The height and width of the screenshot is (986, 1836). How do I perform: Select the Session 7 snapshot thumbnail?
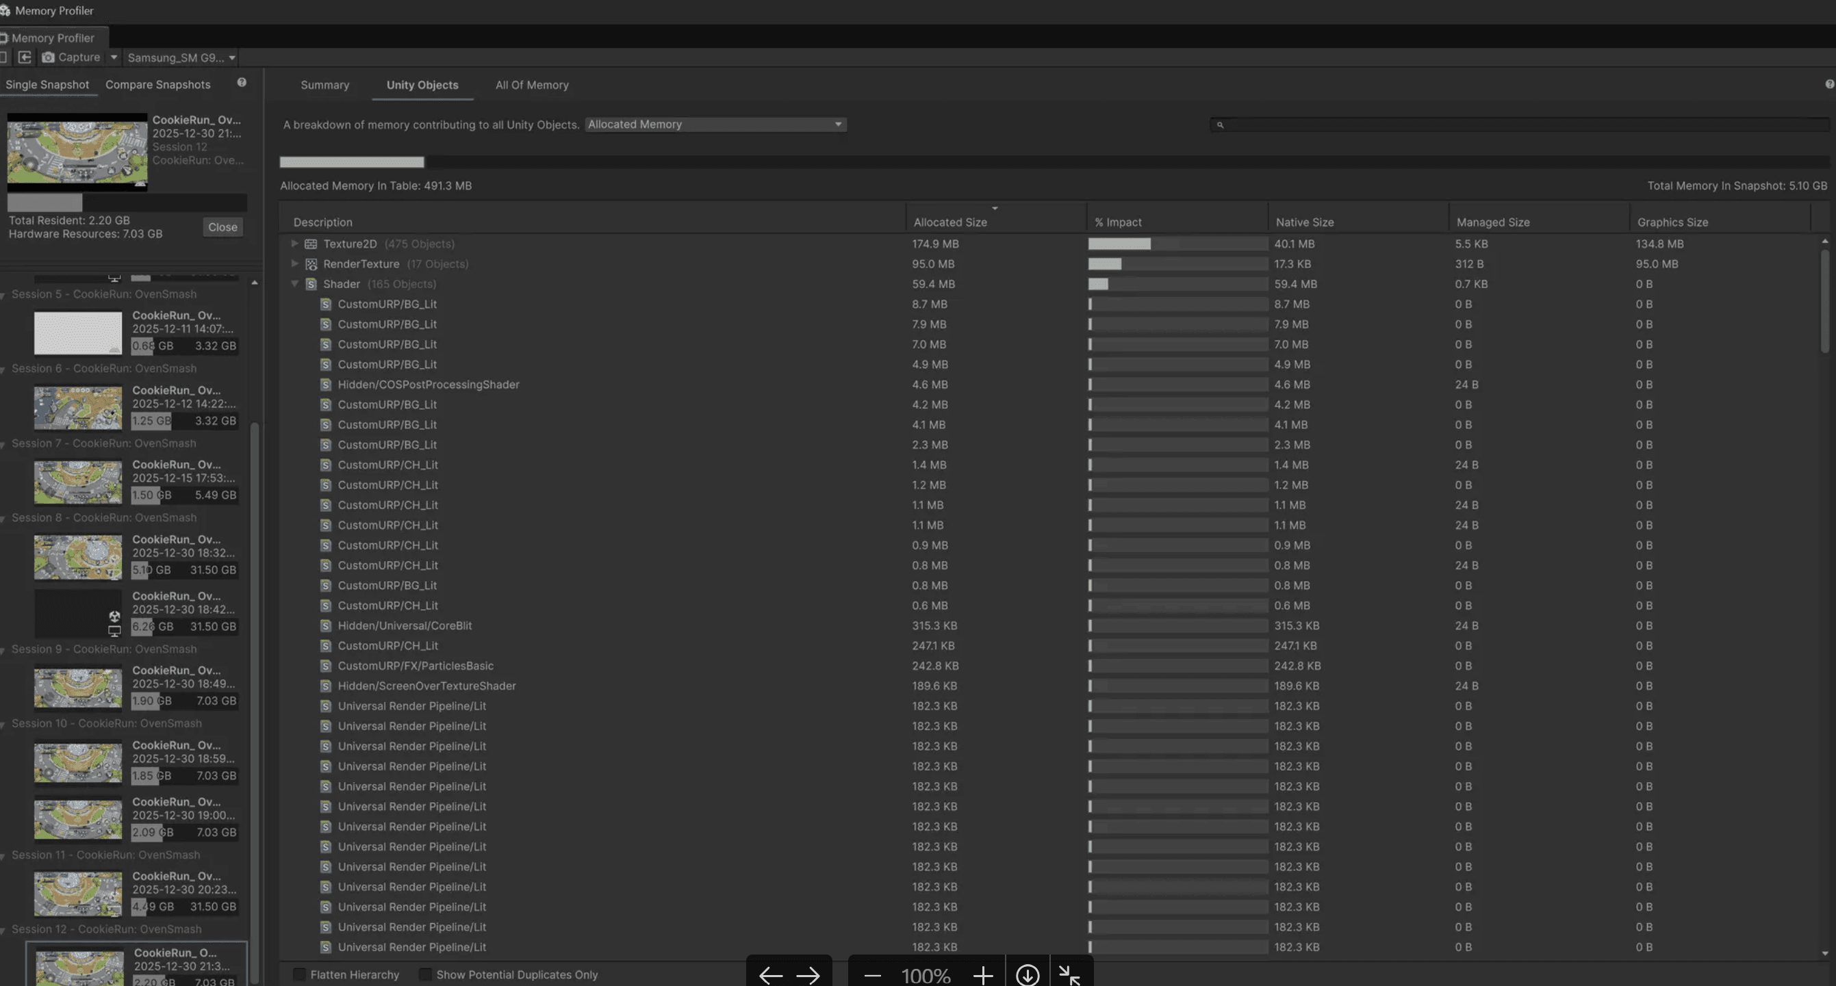coord(77,482)
